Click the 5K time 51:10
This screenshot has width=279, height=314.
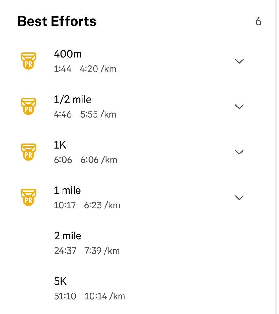tap(65, 296)
